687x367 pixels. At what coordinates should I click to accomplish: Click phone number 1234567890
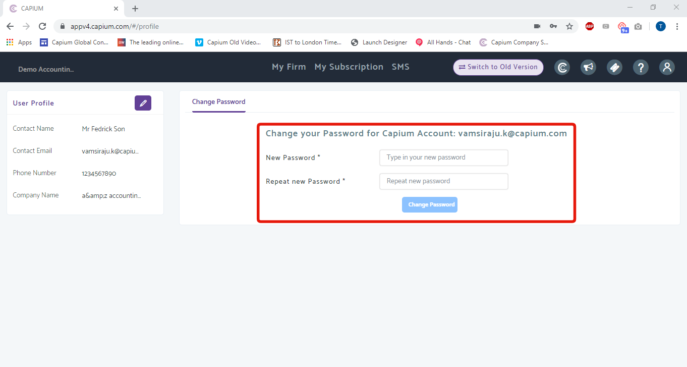(99, 173)
